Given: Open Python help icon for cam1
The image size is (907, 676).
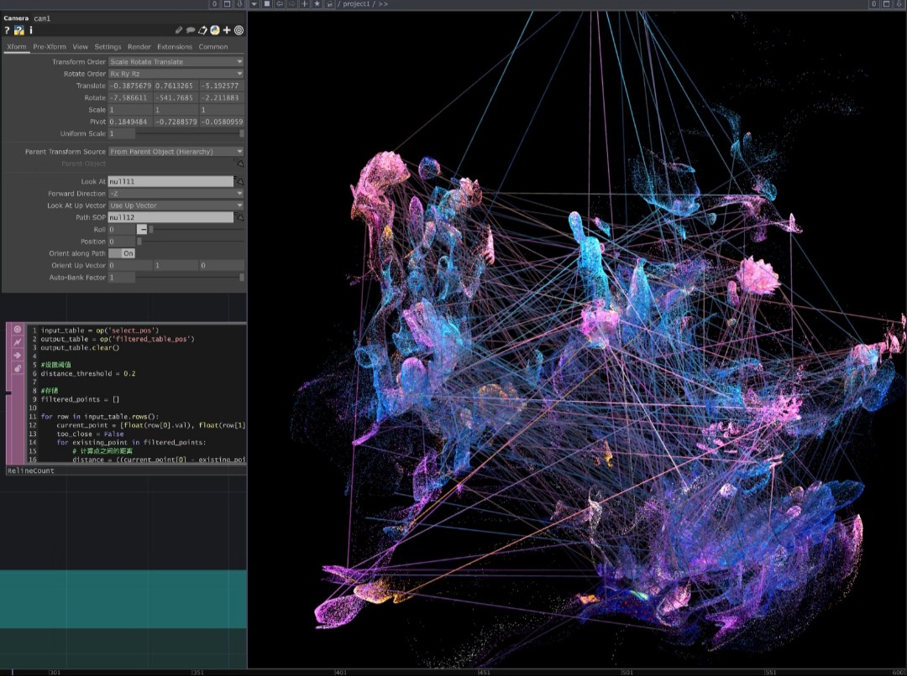Looking at the screenshot, I should click(19, 30).
